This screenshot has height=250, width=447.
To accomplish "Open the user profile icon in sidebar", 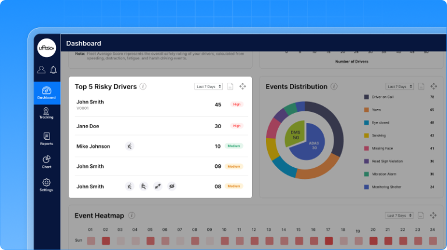I will coord(41,70).
